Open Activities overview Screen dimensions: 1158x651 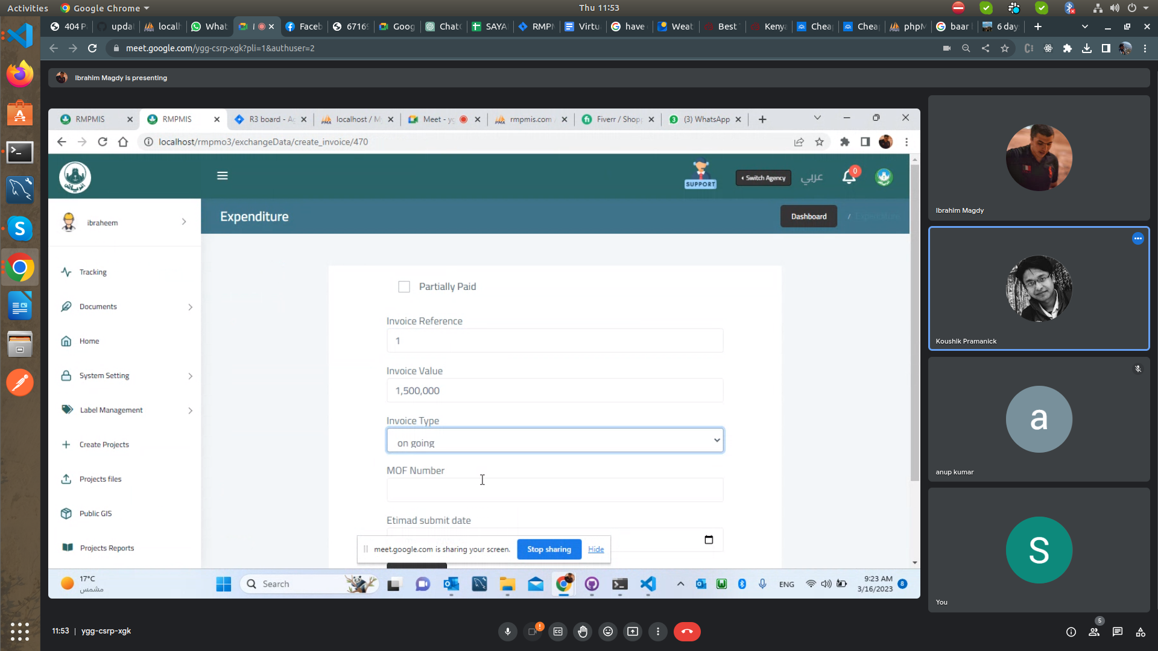tap(28, 8)
